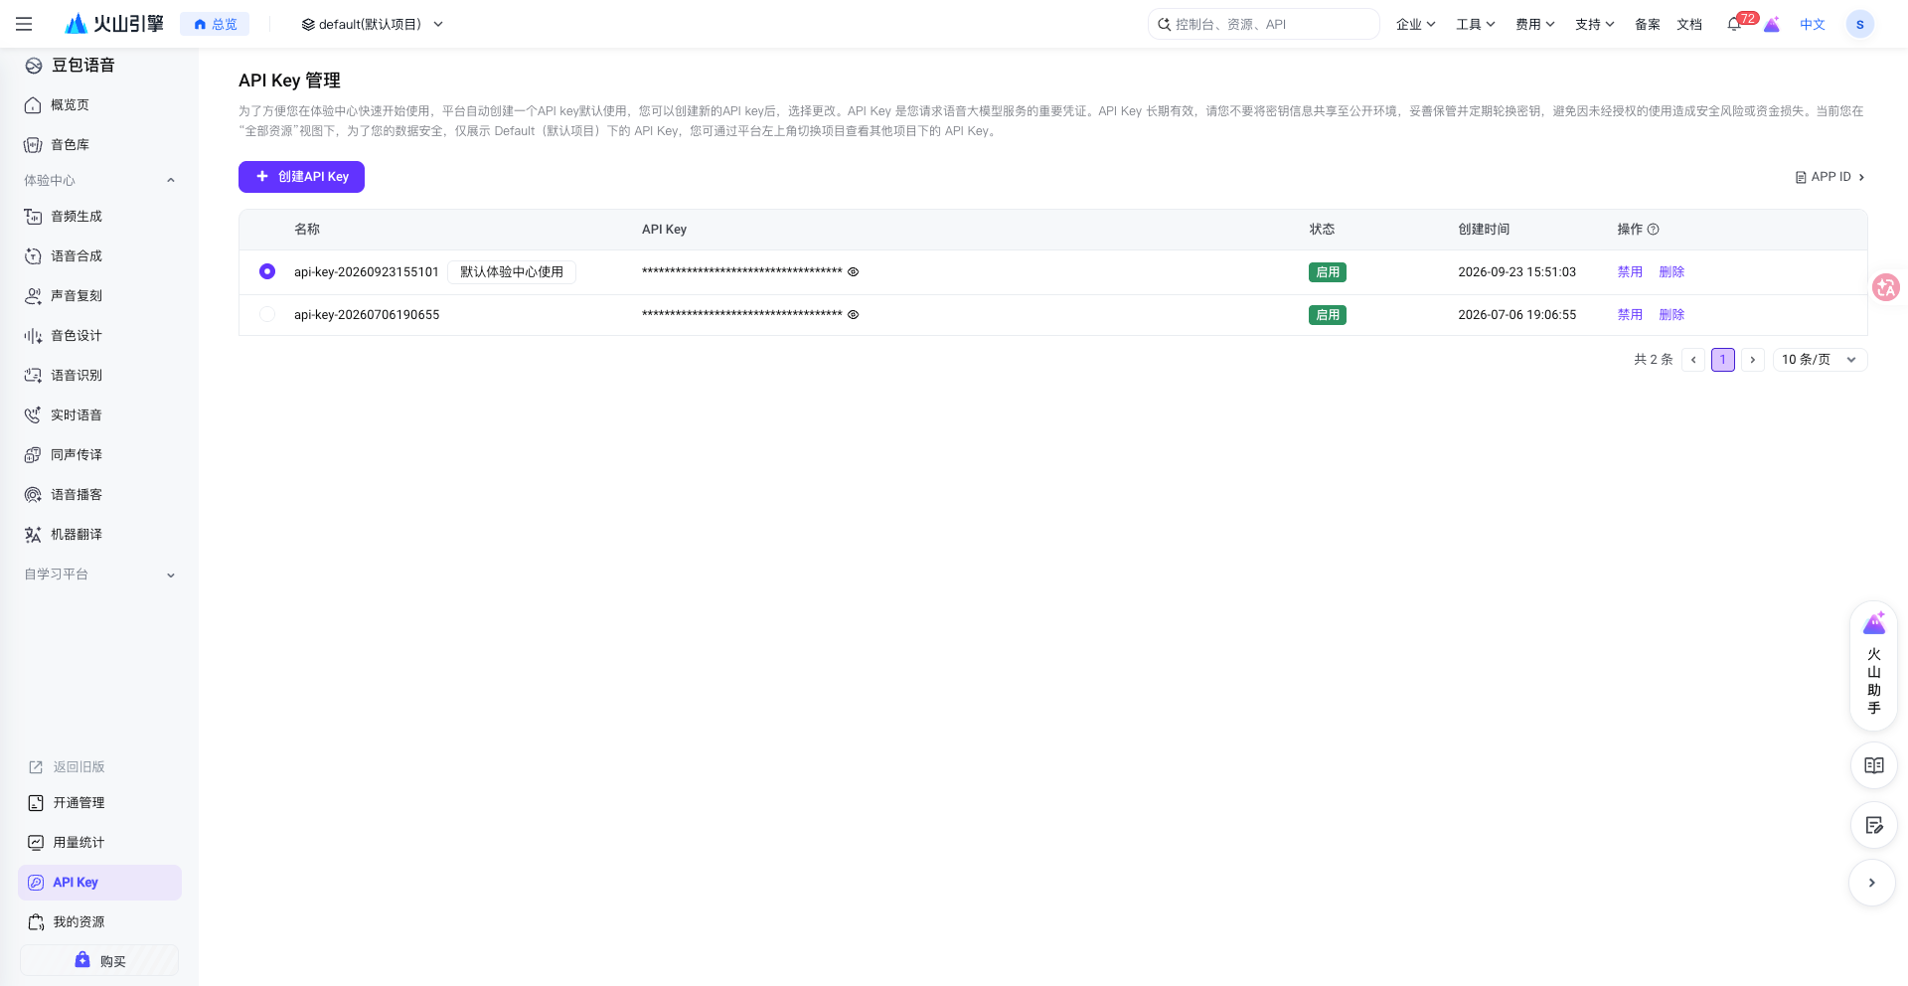Click the operation column help icon
The height and width of the screenshot is (986, 1908).
[x=1653, y=230]
